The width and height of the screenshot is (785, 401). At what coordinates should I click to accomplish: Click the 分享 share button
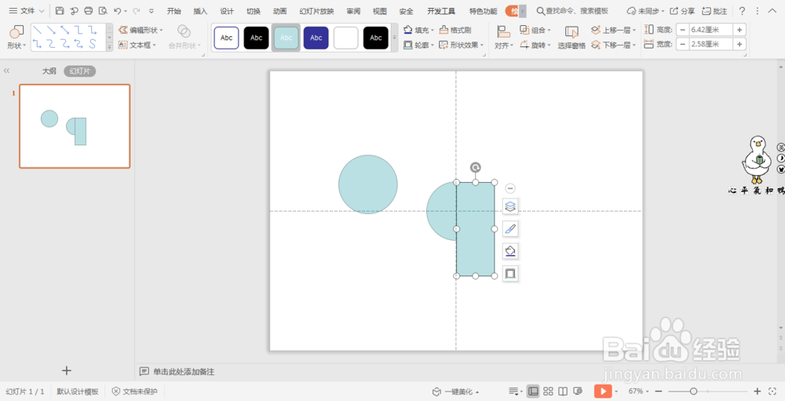682,10
